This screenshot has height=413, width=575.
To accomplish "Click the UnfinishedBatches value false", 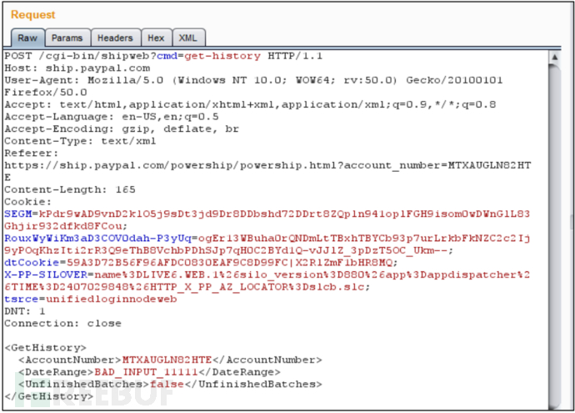I will pos(167,384).
